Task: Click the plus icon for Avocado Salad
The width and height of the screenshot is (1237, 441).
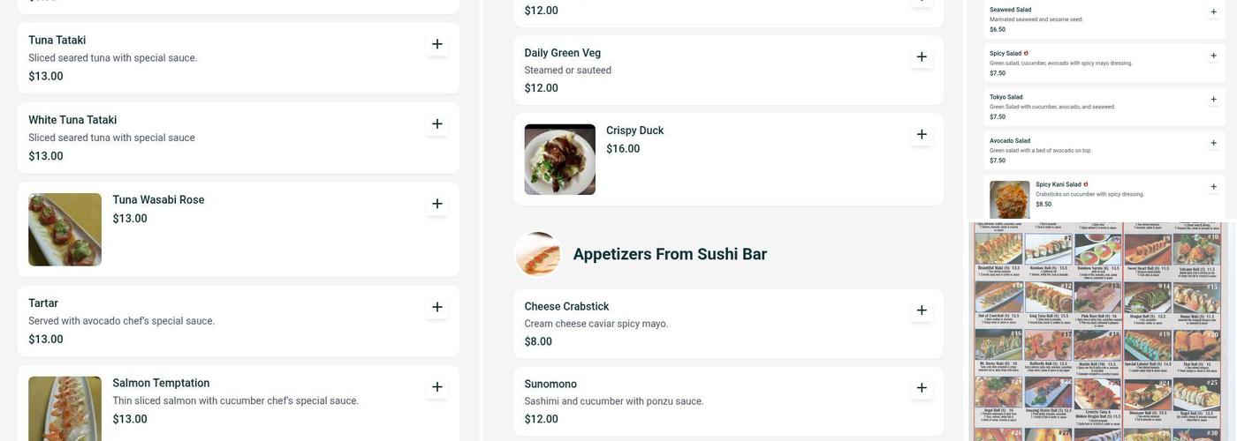Action: pos(1213,143)
